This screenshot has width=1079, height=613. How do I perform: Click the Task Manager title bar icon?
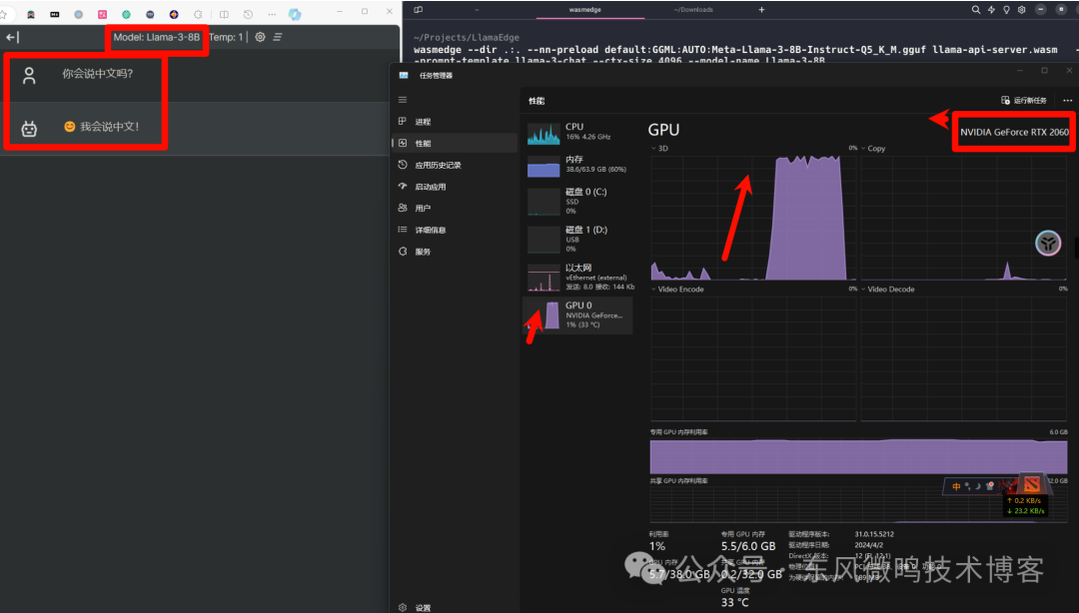click(404, 75)
